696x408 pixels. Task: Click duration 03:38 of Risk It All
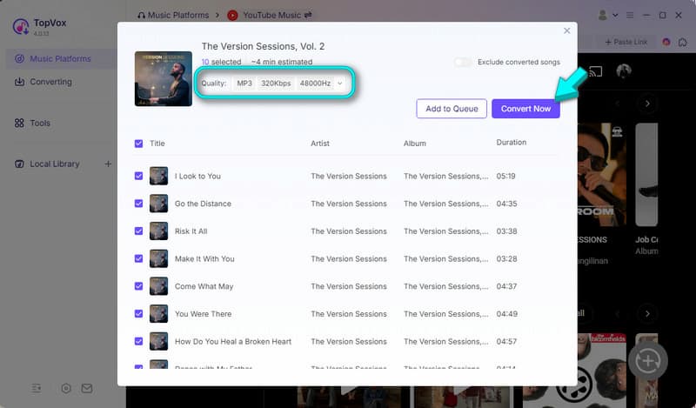(506, 231)
